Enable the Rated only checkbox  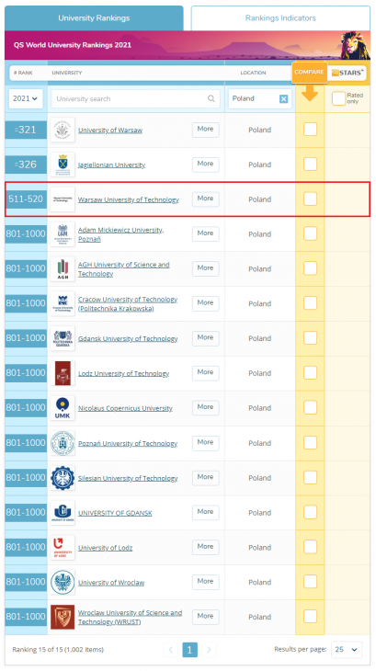338,99
